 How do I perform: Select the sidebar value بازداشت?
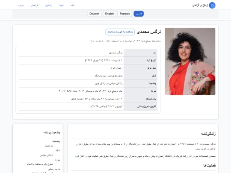49,146
